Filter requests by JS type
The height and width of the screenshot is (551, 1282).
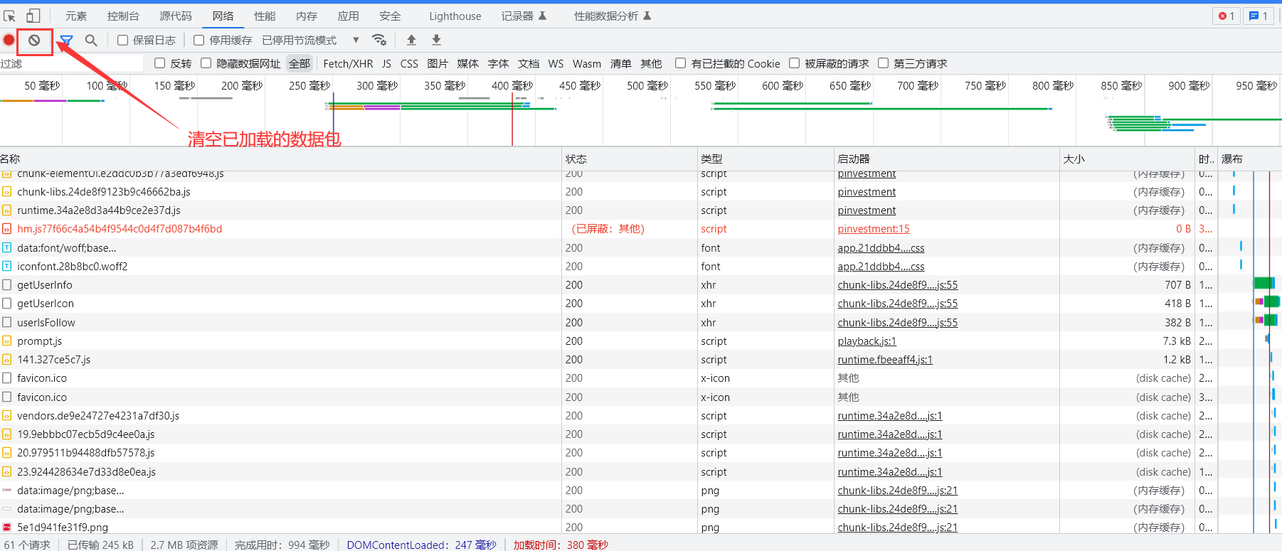(x=386, y=63)
